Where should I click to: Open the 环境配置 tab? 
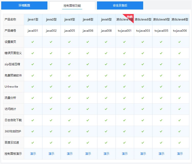[x=24, y=5]
